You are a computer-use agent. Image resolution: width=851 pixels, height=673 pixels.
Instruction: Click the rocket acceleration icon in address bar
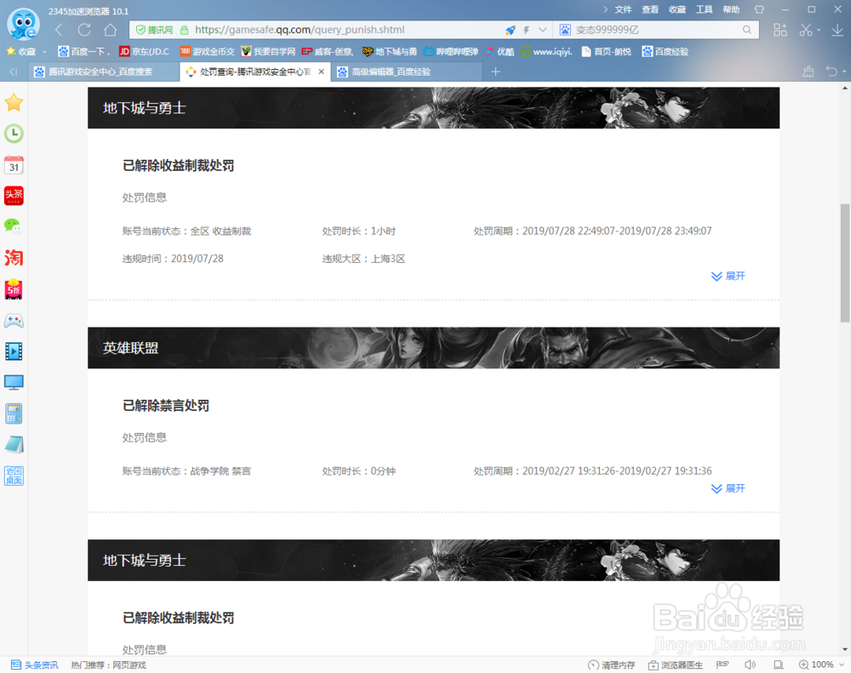pyautogui.click(x=510, y=31)
